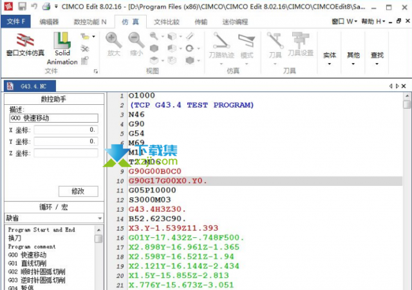Screen dimensions: 412x290
Task: Click the 刀路轨迹 toolpath icon
Action: coord(221,41)
